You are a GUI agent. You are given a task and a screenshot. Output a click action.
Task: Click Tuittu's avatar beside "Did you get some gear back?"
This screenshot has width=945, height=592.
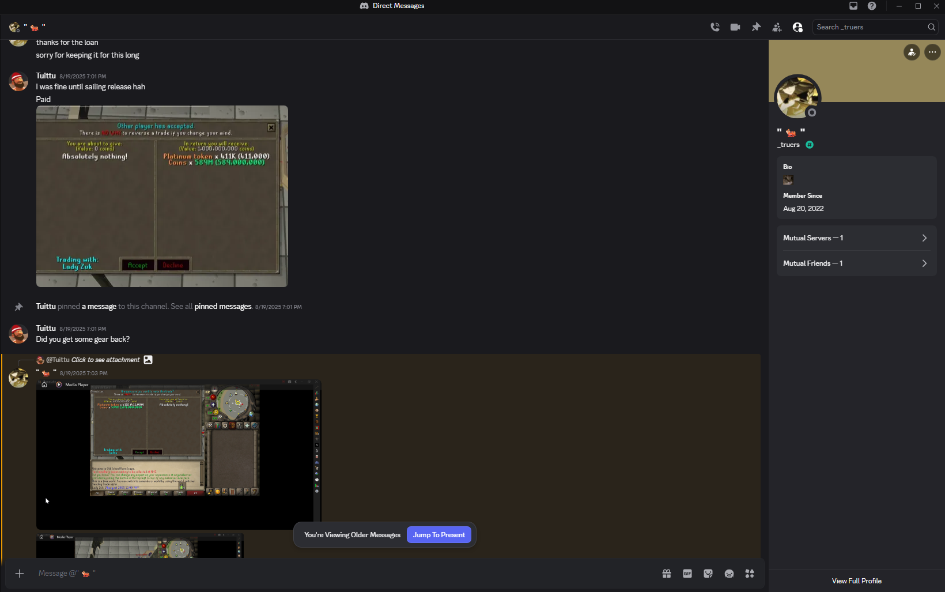point(18,334)
